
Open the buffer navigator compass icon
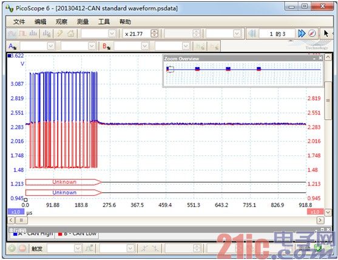[312, 33]
